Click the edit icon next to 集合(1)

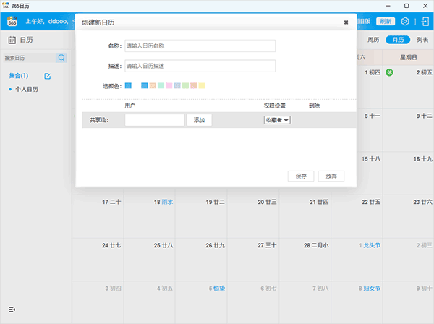pyautogui.click(x=48, y=76)
